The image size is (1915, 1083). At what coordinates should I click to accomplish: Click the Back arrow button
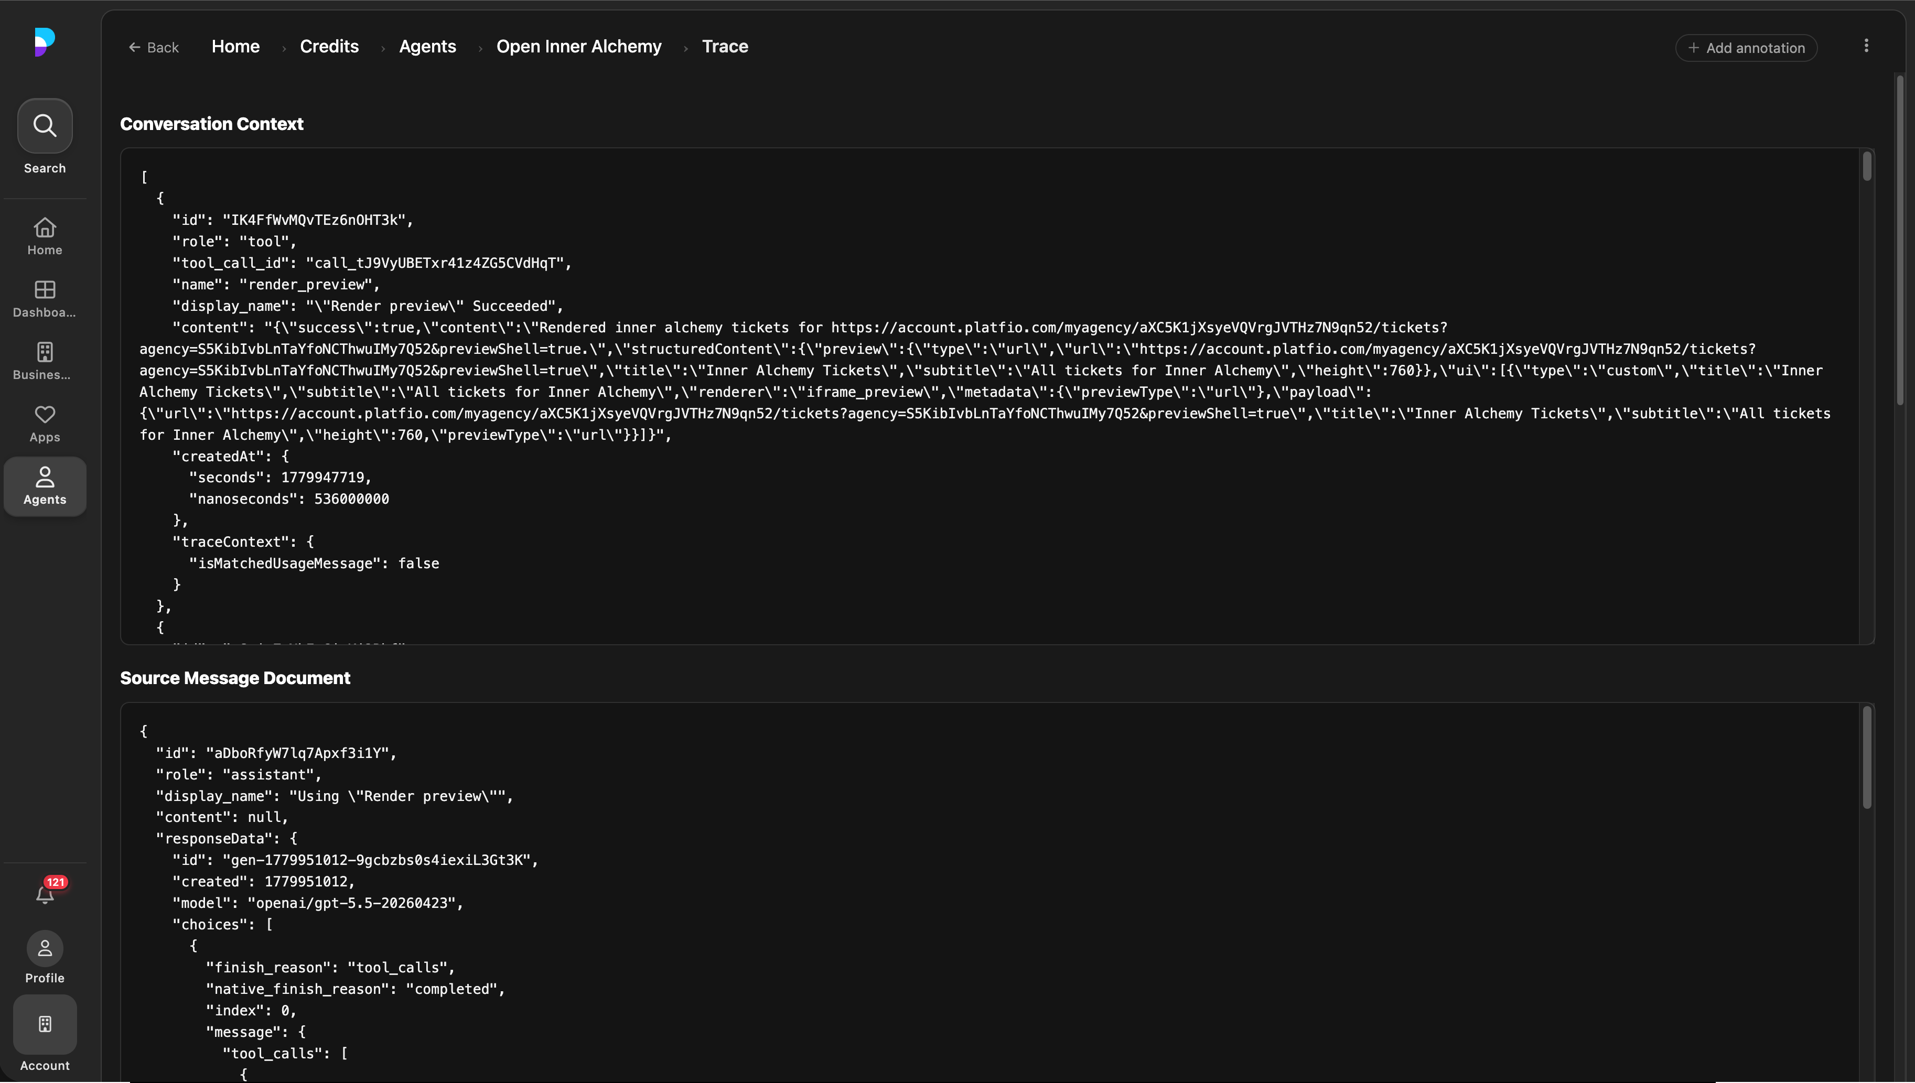pos(154,48)
